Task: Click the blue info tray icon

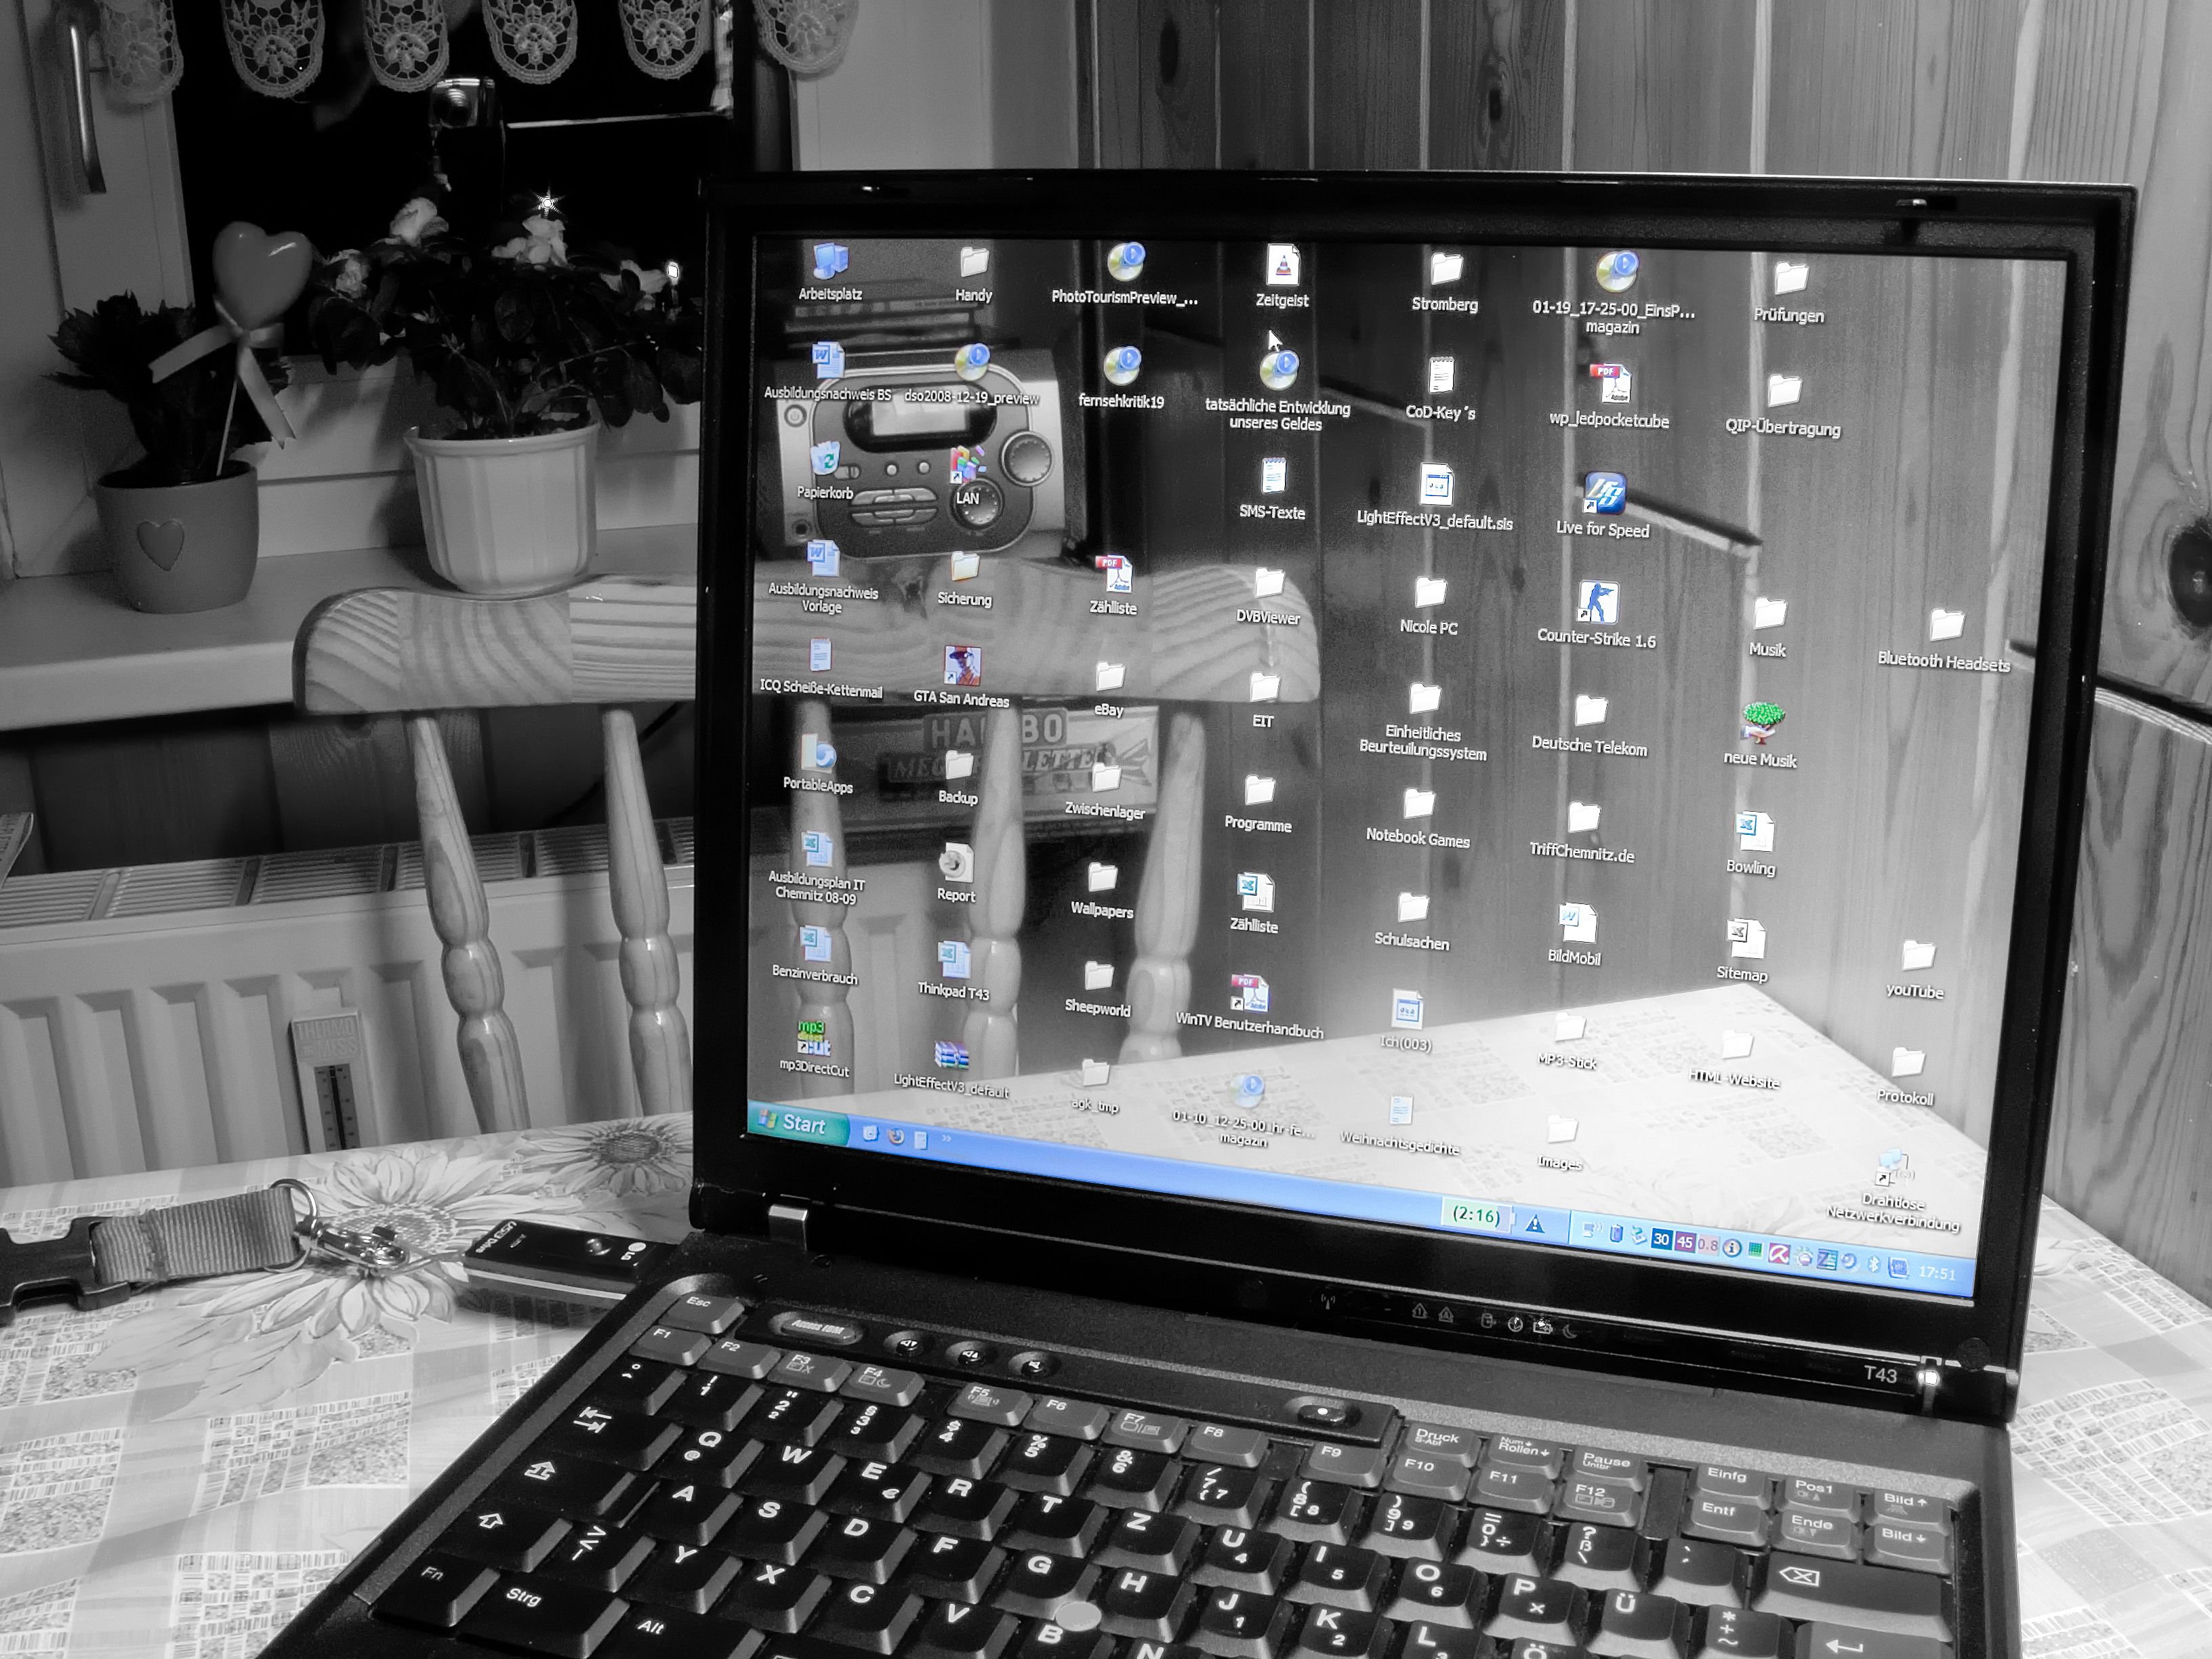Action: click(x=1732, y=1248)
